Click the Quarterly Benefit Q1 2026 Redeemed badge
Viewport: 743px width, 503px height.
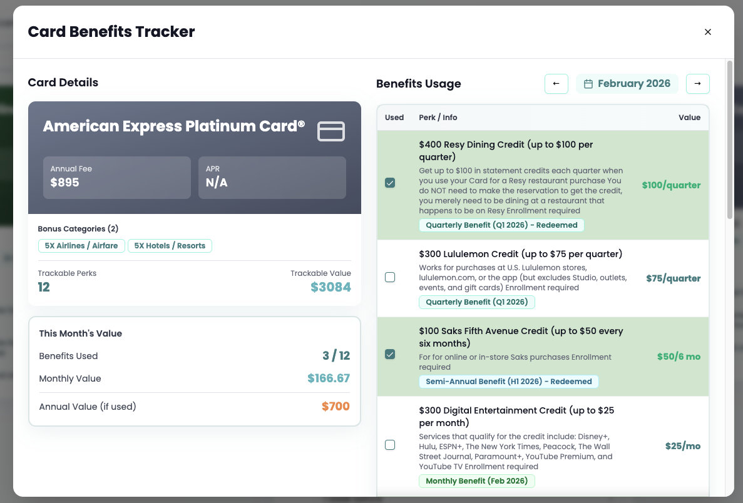pyautogui.click(x=501, y=225)
